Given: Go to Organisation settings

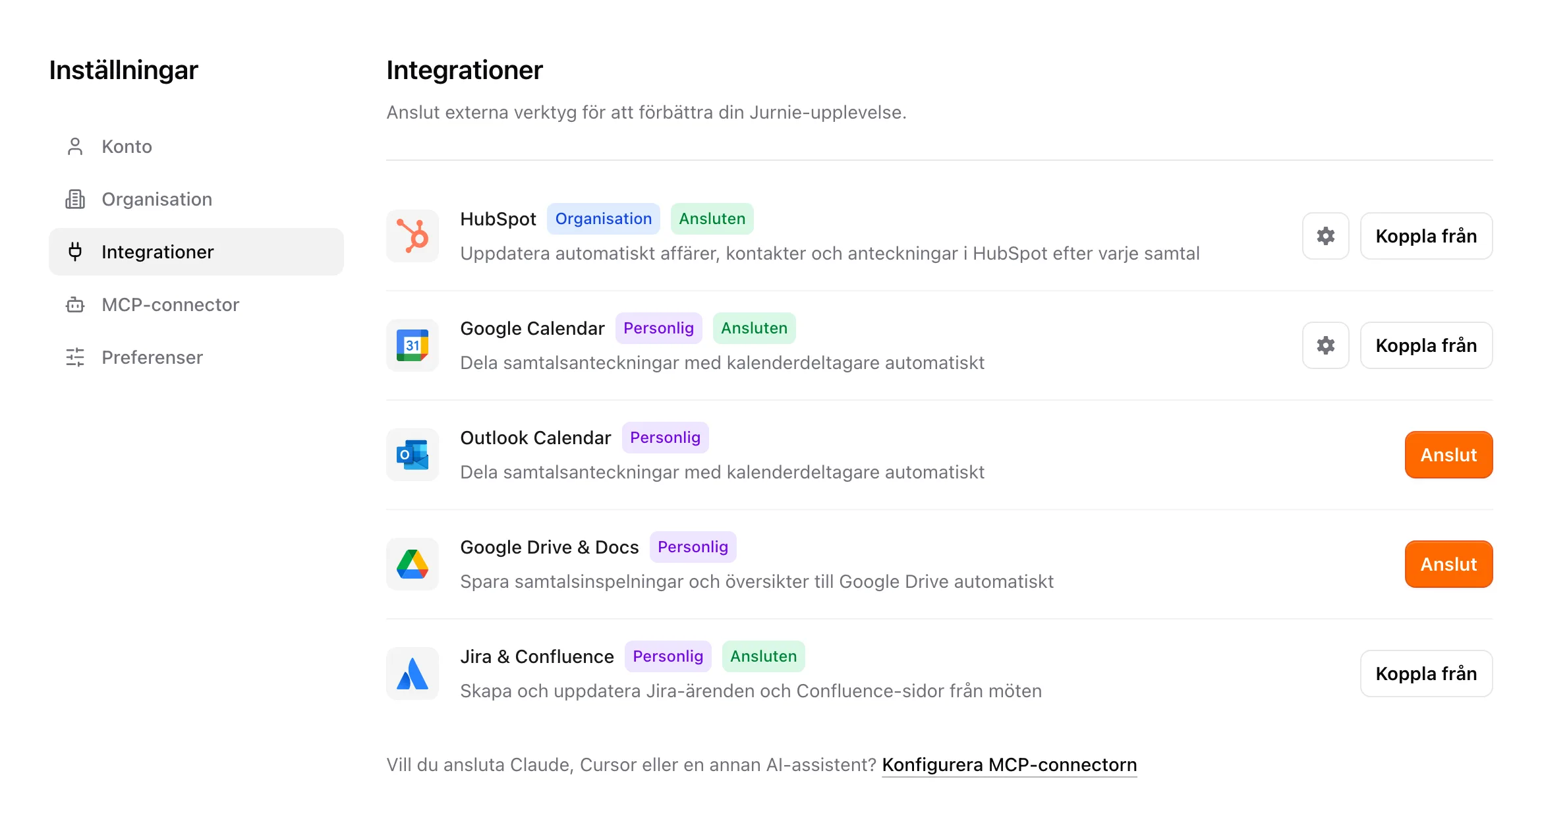Looking at the screenshot, I should pyautogui.click(x=196, y=199).
